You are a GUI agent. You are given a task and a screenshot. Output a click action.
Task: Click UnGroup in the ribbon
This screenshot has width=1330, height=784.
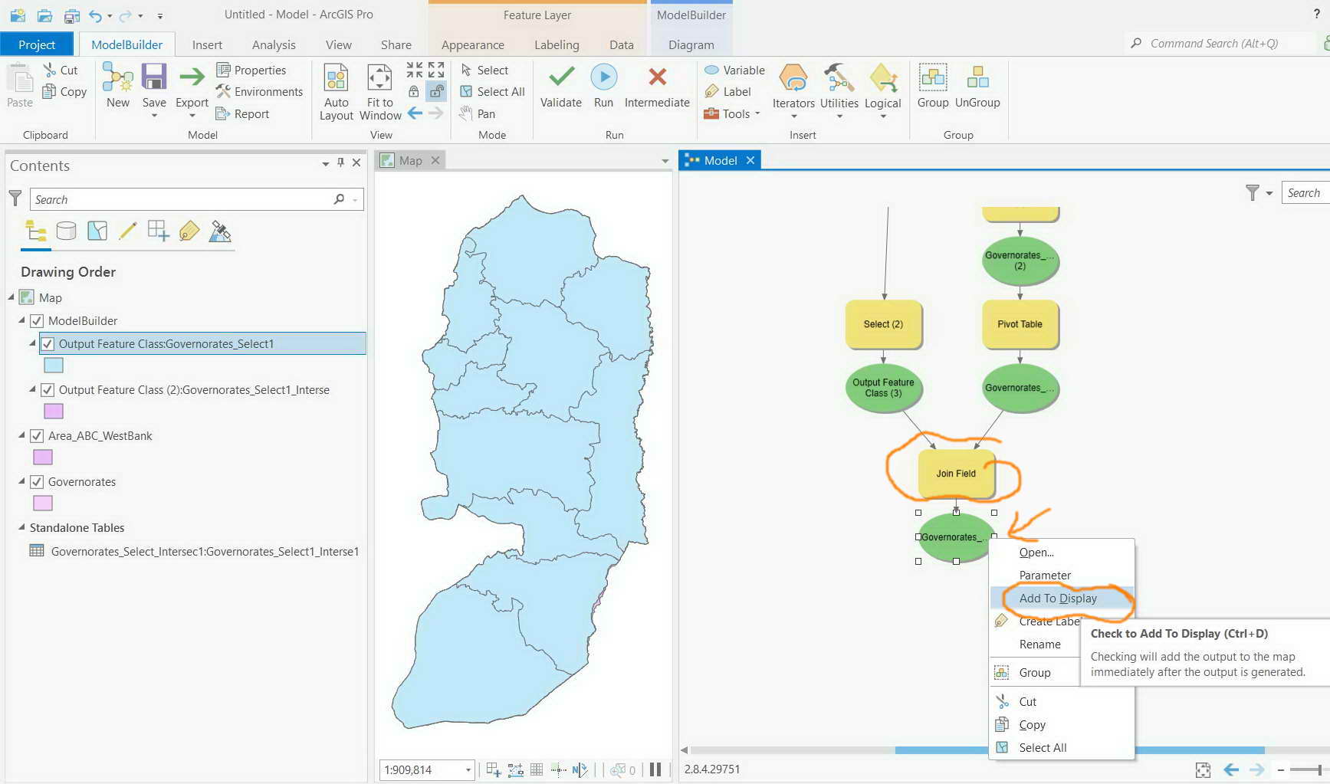coord(977,86)
